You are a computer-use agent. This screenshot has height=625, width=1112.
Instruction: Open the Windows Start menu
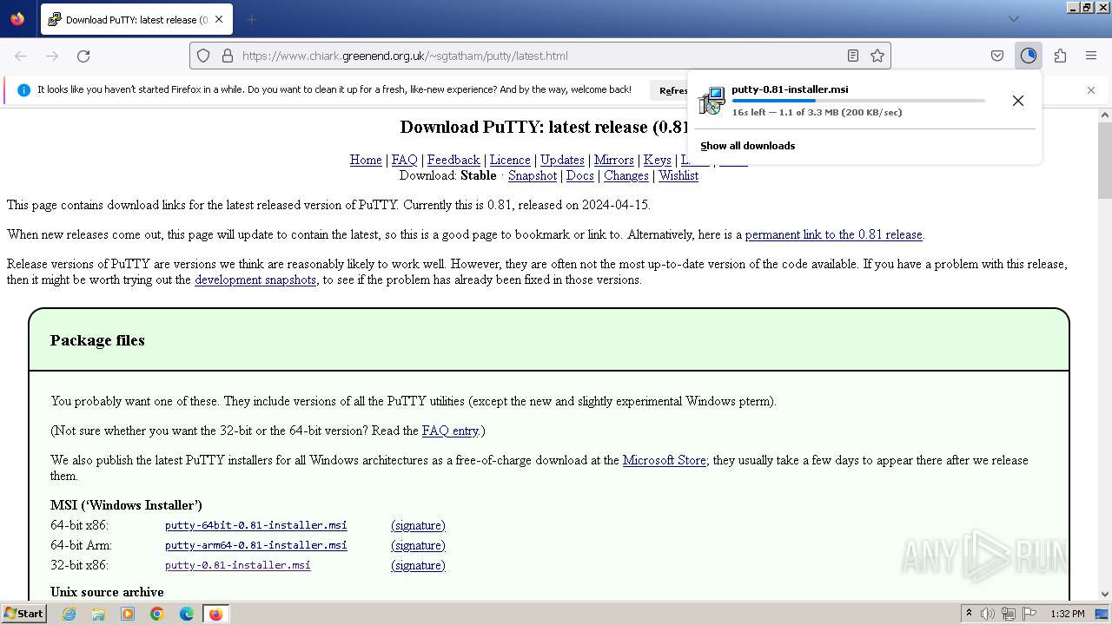[x=24, y=614]
